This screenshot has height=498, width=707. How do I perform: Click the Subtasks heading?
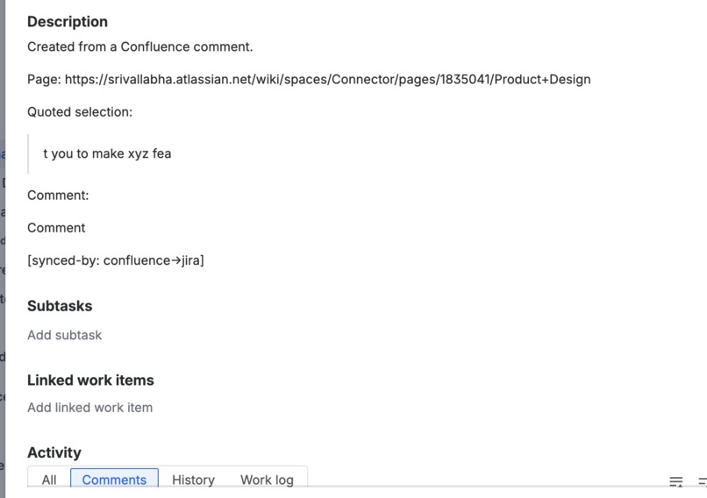(60, 306)
